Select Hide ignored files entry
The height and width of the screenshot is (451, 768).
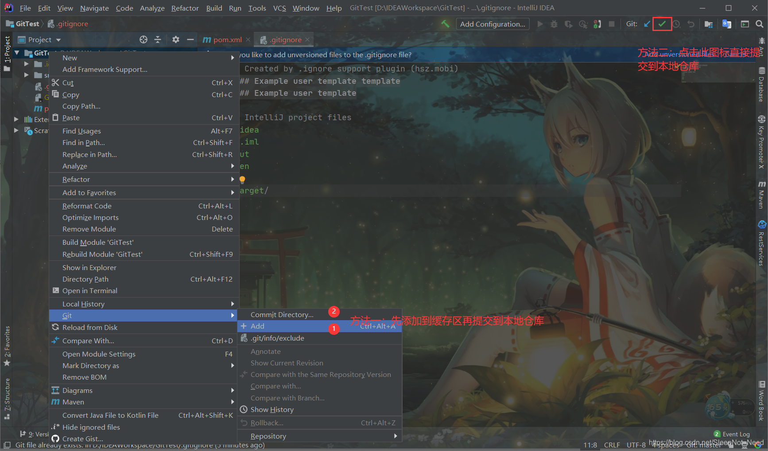[x=144, y=427]
